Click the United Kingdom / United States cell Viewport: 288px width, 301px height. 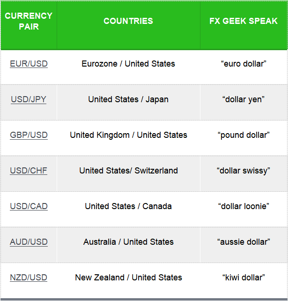click(128, 135)
